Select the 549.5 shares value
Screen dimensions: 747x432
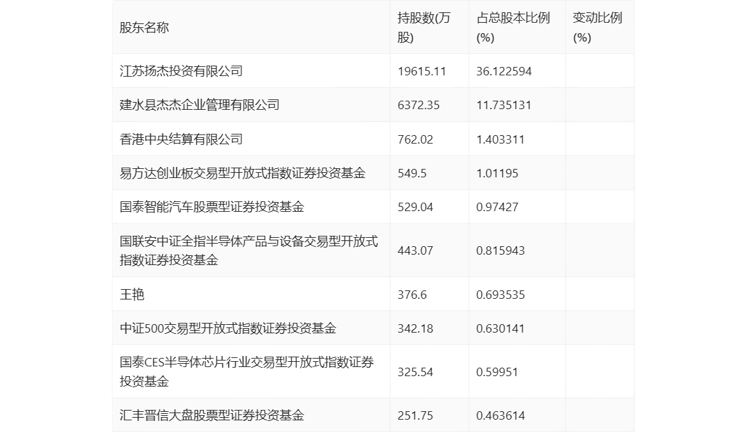coord(412,173)
